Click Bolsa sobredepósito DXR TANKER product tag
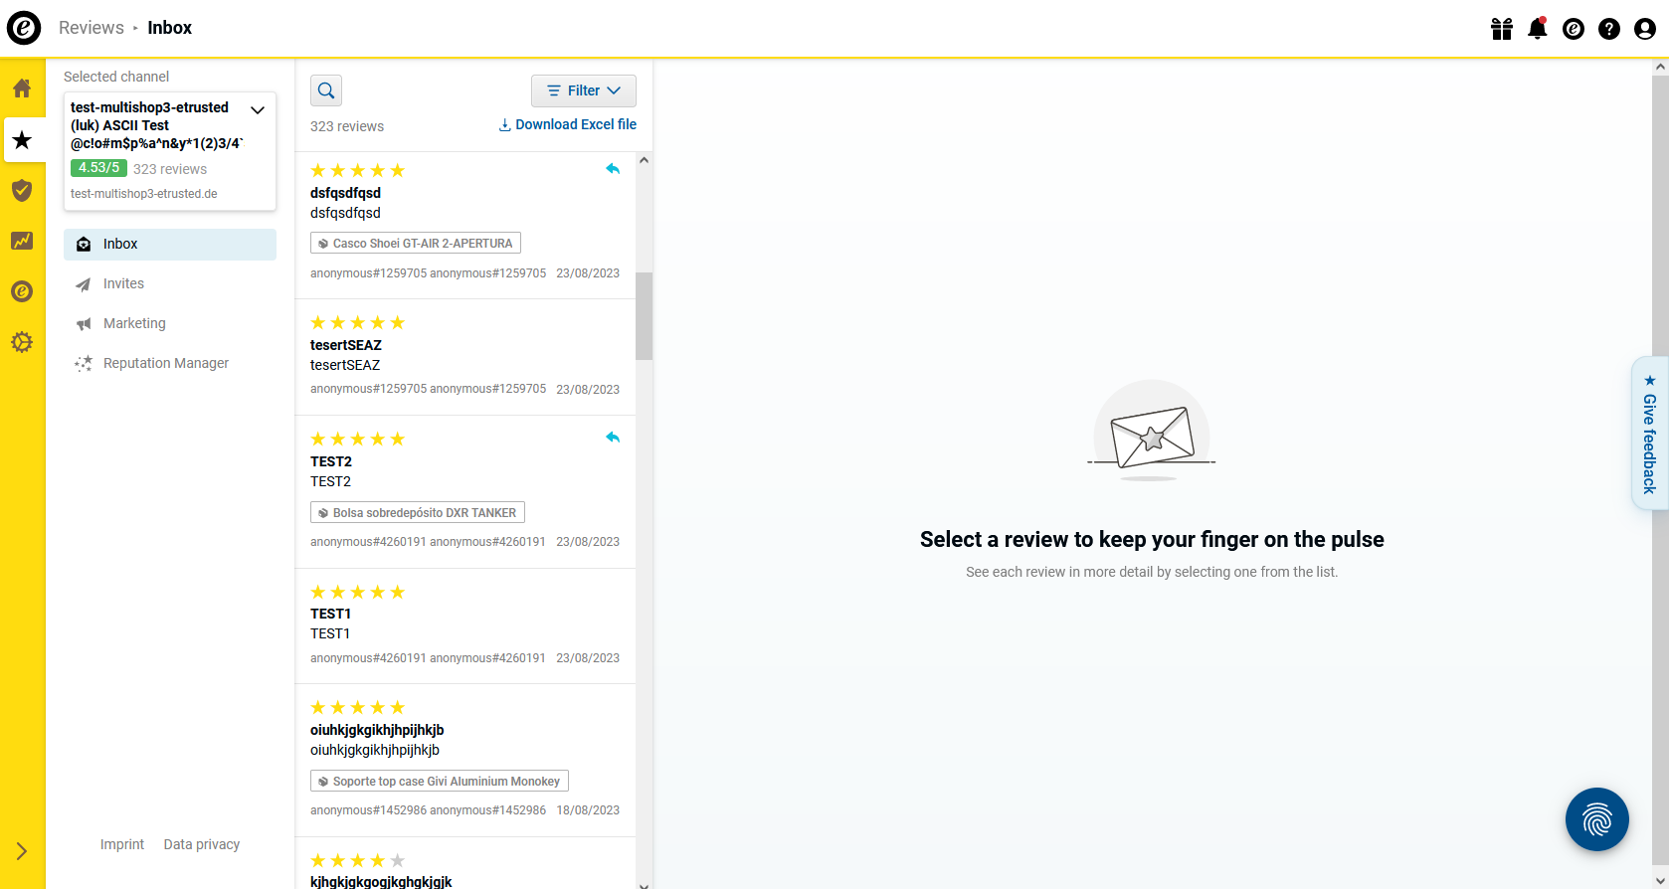Viewport: 1669px width, 889px height. 418,513
